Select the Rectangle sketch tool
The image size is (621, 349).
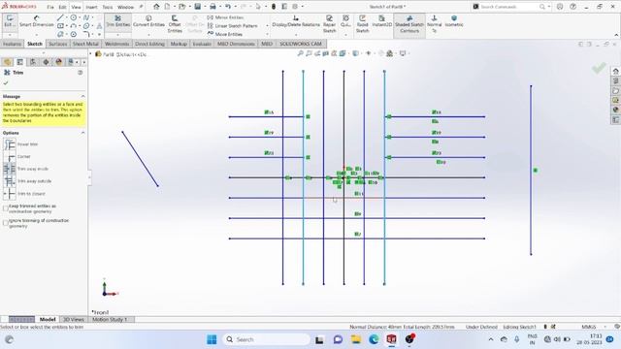pyautogui.click(x=60, y=26)
